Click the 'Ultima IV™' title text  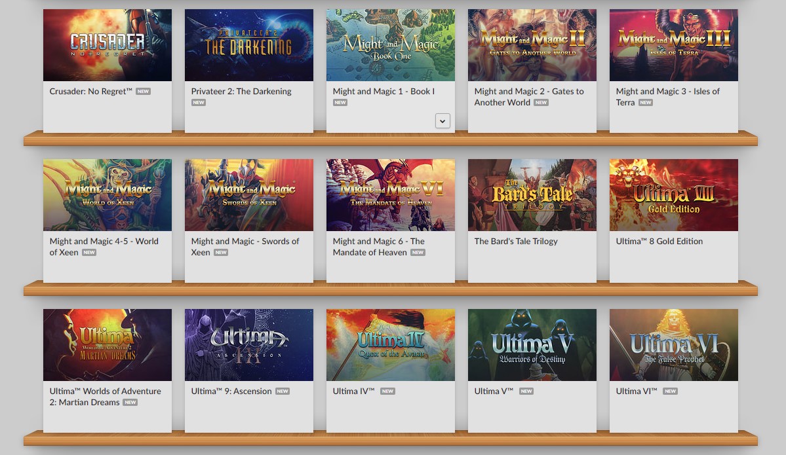tap(353, 391)
